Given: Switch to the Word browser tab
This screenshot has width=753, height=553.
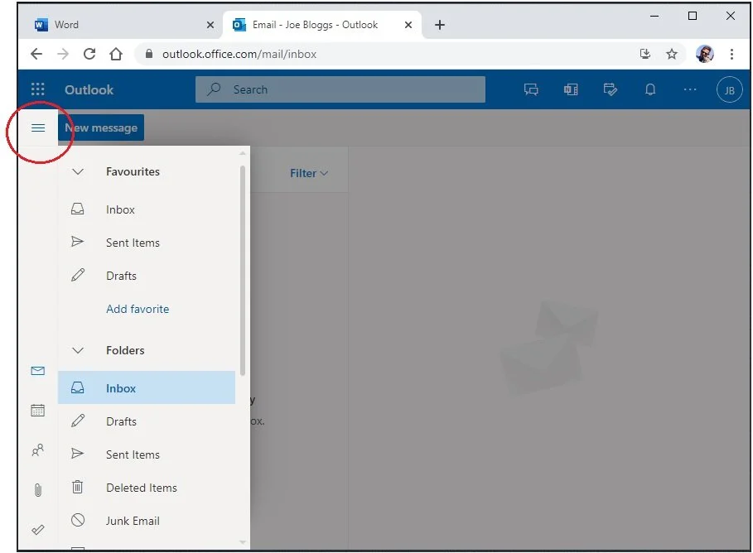Looking at the screenshot, I should pos(121,25).
